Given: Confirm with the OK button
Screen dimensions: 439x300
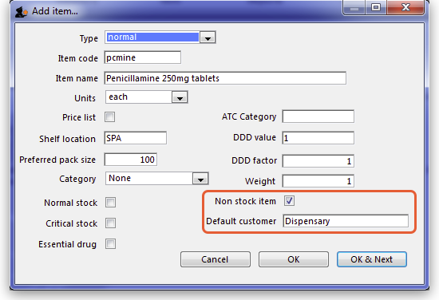Looking at the screenshot, I should (294, 259).
